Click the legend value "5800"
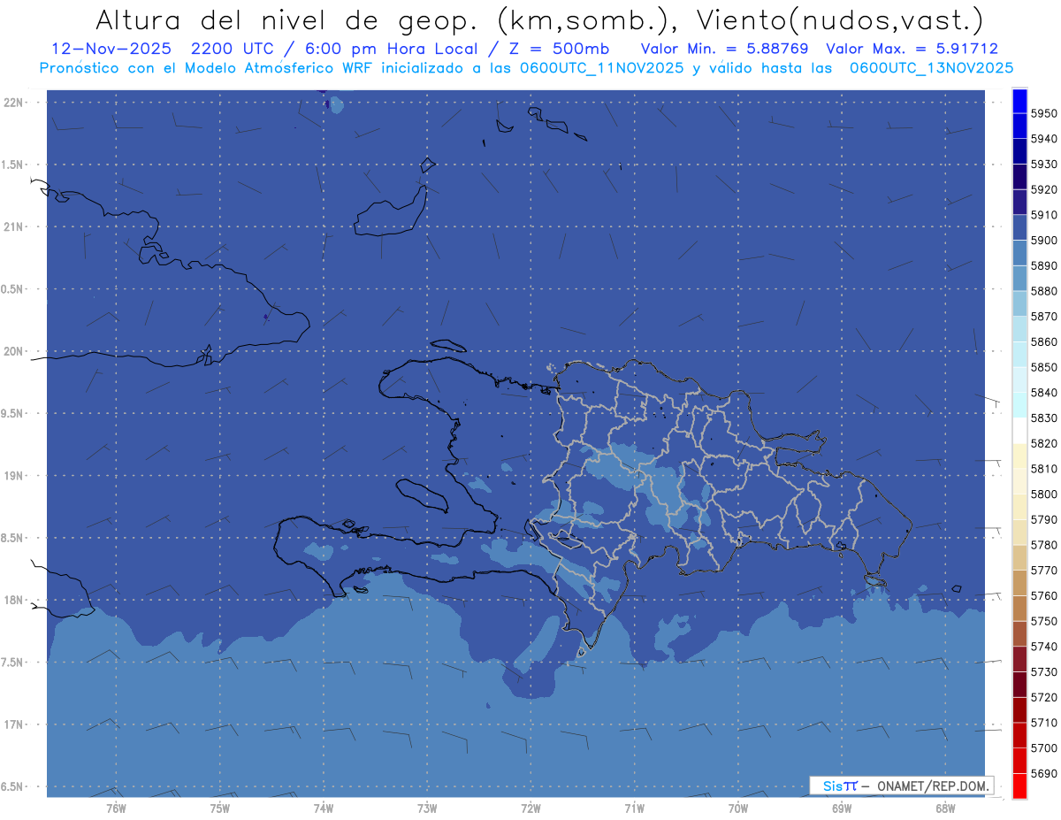Screen dimensions: 1061x820 coord(1043,494)
